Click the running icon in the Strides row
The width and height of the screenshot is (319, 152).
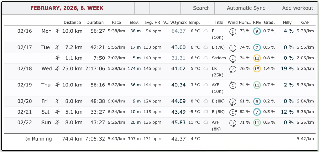pos(57,58)
